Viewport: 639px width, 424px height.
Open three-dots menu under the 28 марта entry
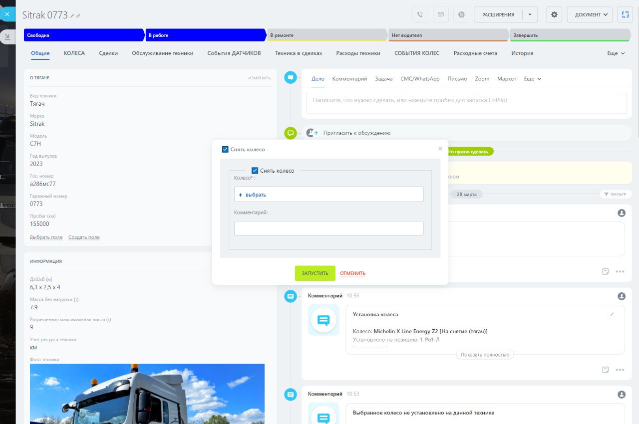click(x=620, y=272)
